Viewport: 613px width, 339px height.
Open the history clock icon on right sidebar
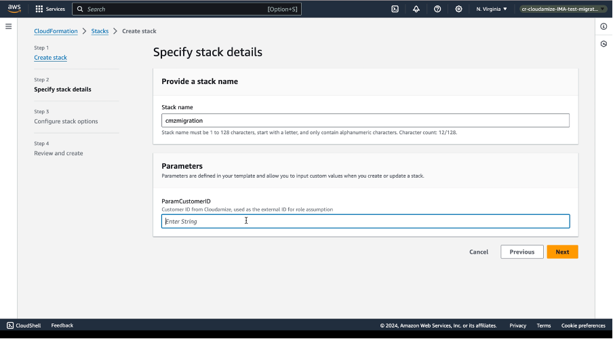coord(604,44)
